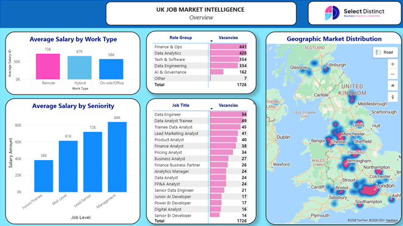Select the Data Engineering row
The height and width of the screenshot is (226, 403).
point(201,66)
